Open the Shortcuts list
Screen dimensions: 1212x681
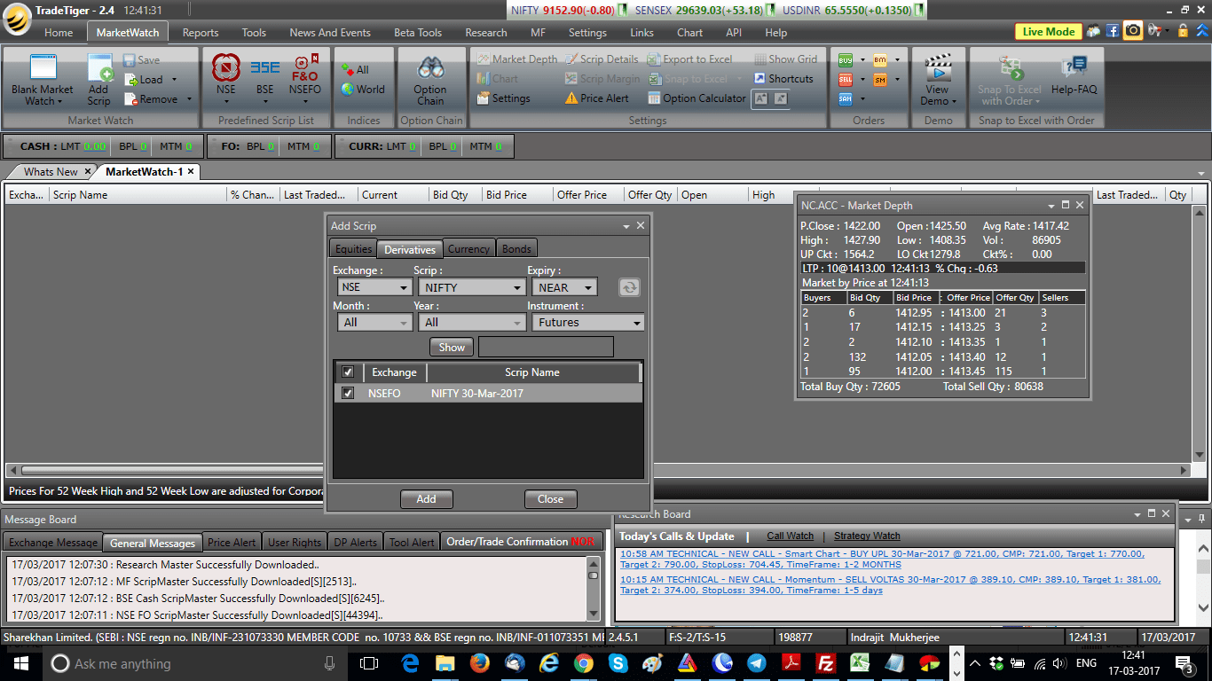783,79
